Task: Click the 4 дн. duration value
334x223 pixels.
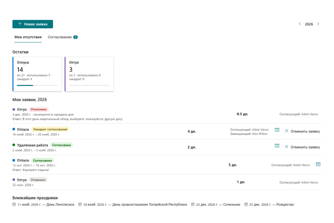Action: click(192, 131)
